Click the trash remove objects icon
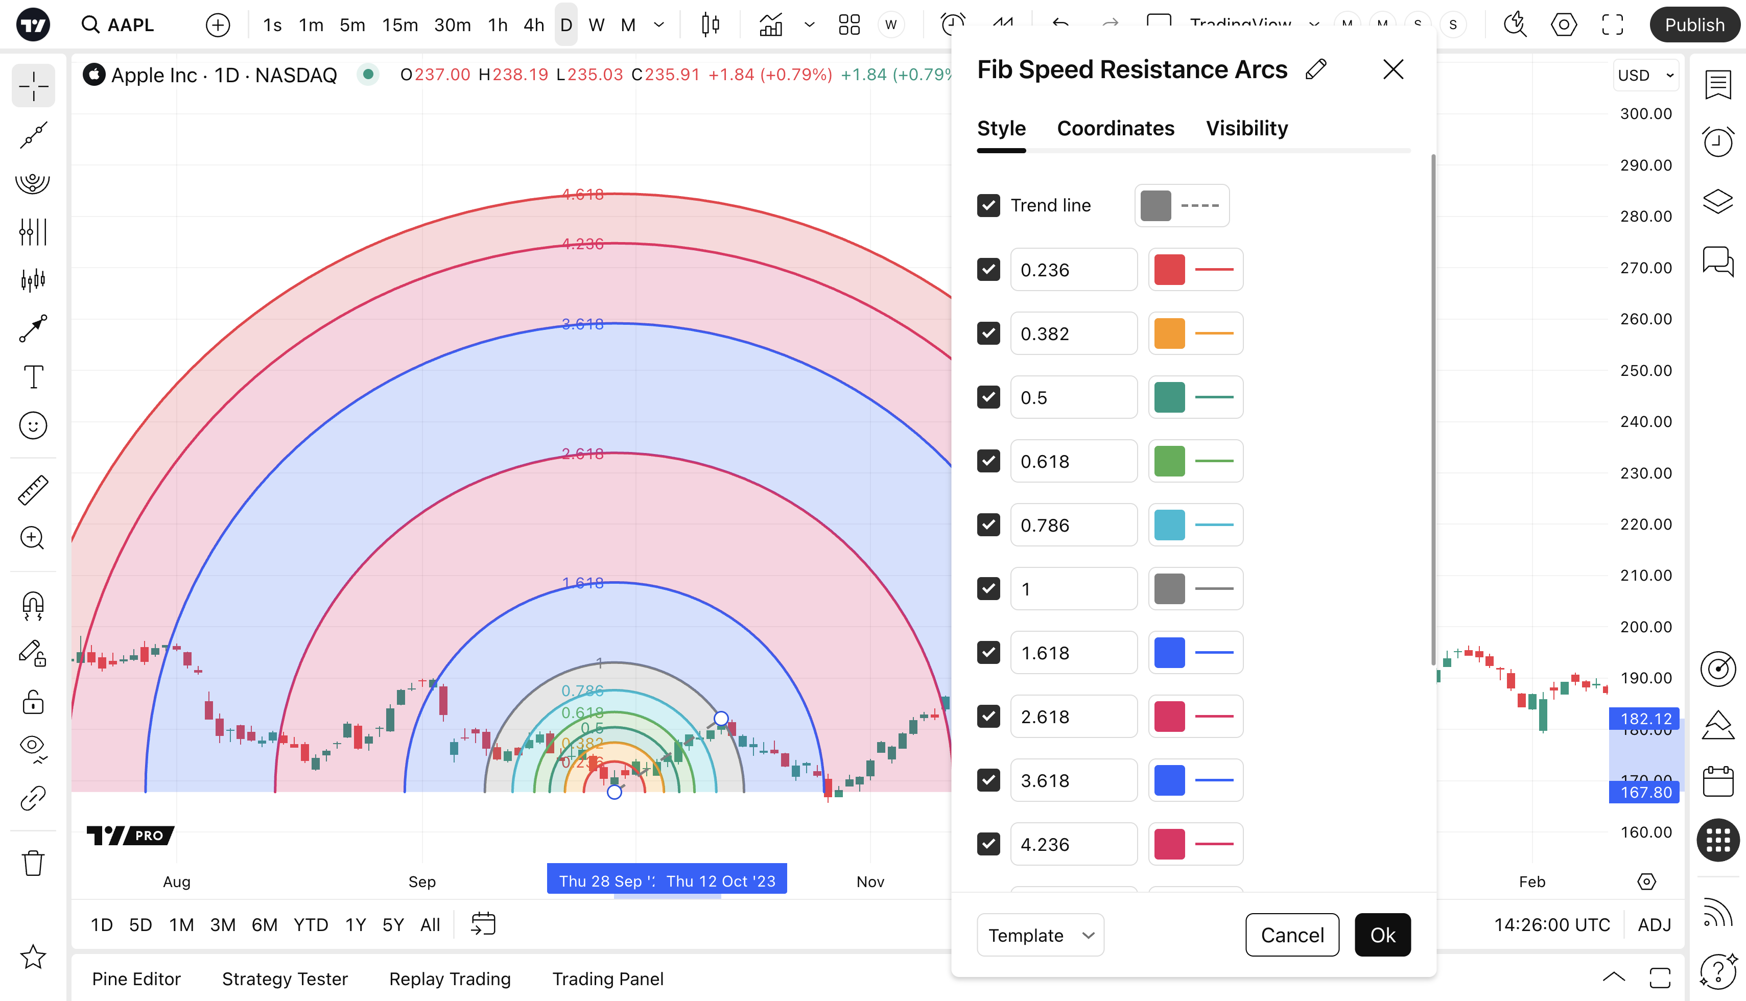The height and width of the screenshot is (1001, 1746). click(x=32, y=863)
